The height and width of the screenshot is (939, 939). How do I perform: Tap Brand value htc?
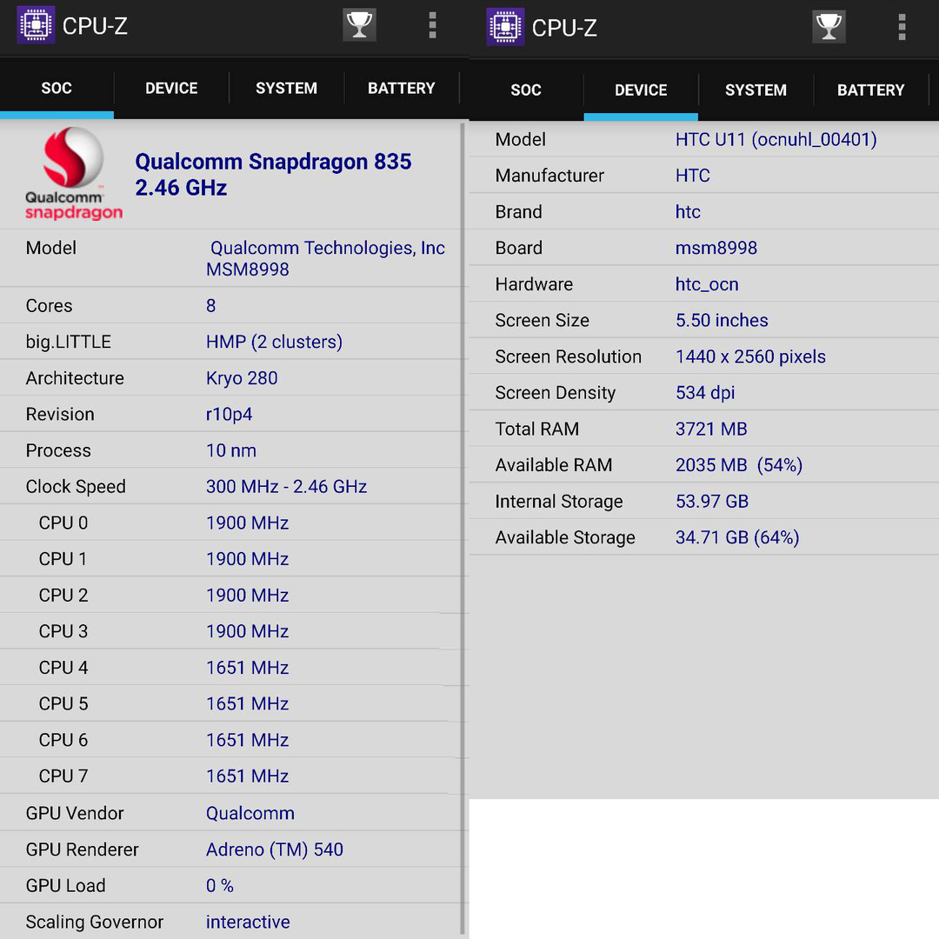tap(688, 212)
